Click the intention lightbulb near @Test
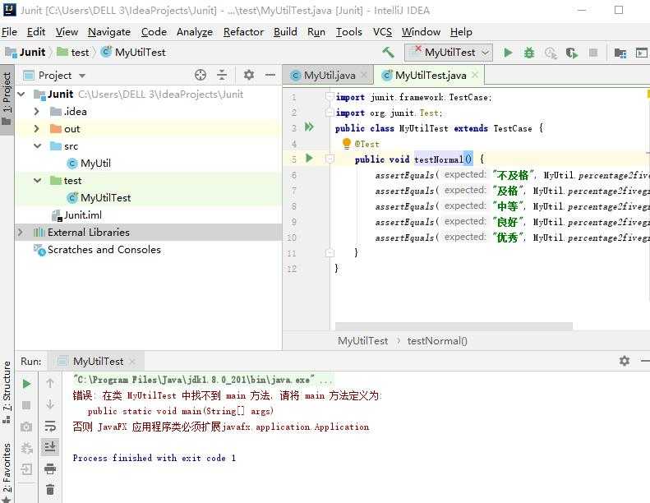Viewport: 650px width, 503px height. click(347, 144)
